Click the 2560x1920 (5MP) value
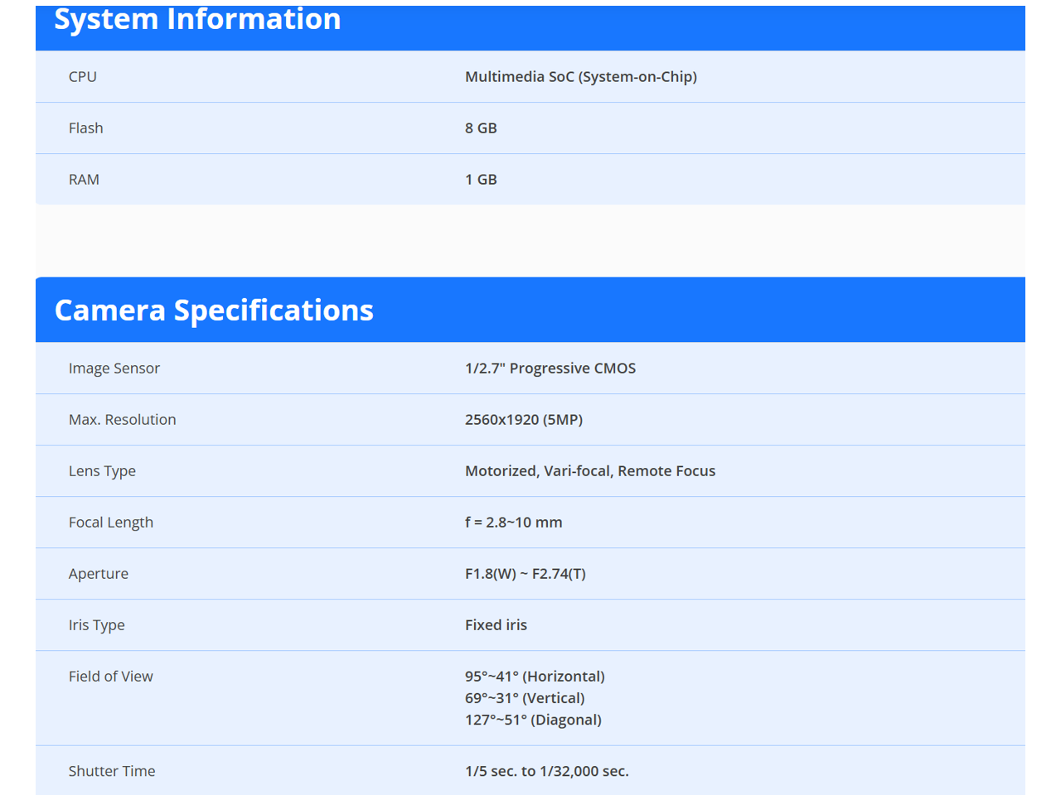 [x=524, y=420]
